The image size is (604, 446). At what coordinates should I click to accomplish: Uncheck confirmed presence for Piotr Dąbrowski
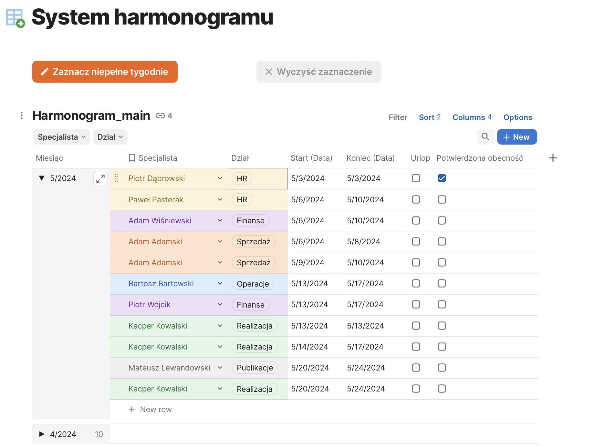tap(442, 178)
